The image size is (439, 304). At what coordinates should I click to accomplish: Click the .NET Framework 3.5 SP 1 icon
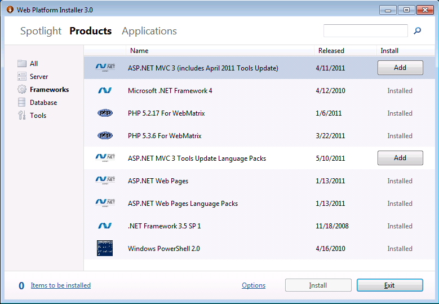[x=105, y=226]
